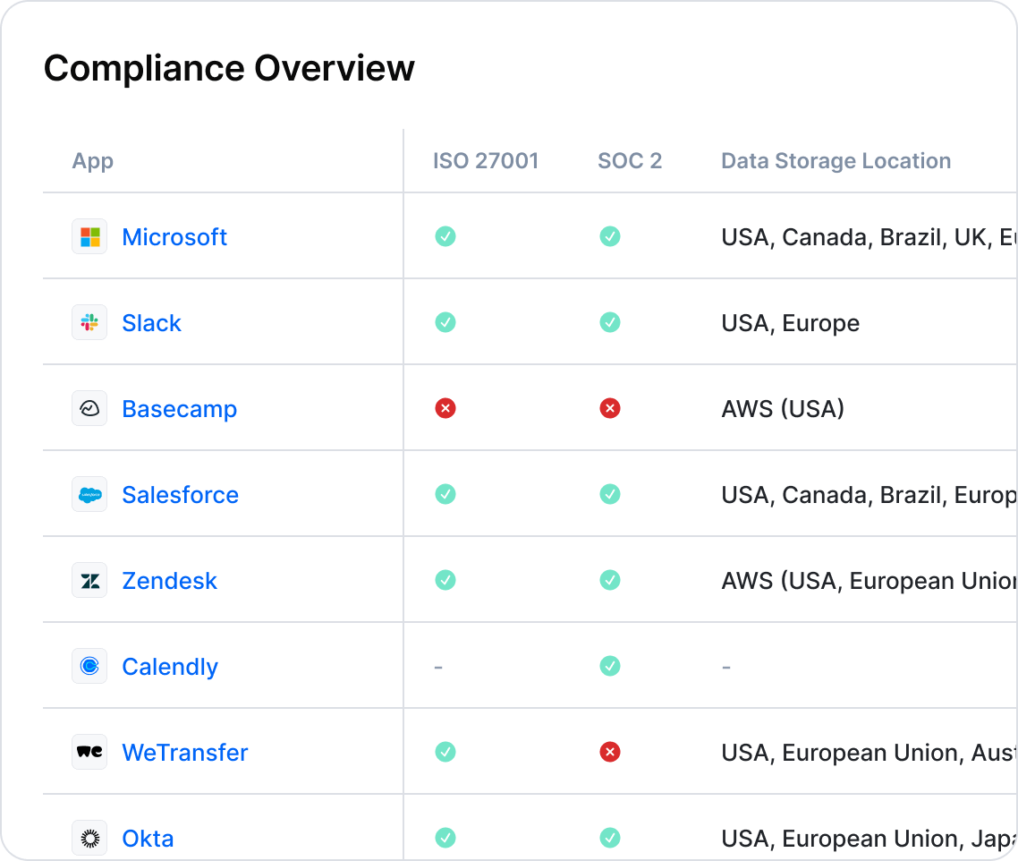Click Zendesk's SOC 2 green check icon
The width and height of the screenshot is (1018, 861).
click(609, 580)
